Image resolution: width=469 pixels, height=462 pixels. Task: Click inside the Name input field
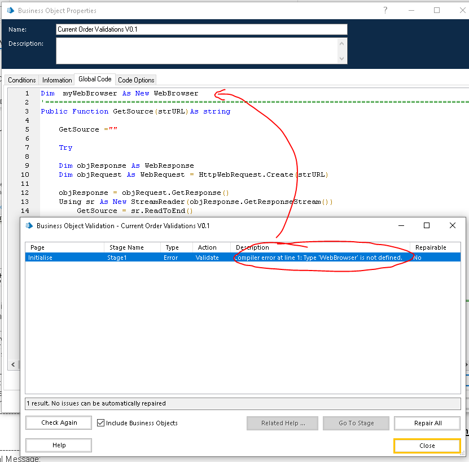click(x=201, y=29)
